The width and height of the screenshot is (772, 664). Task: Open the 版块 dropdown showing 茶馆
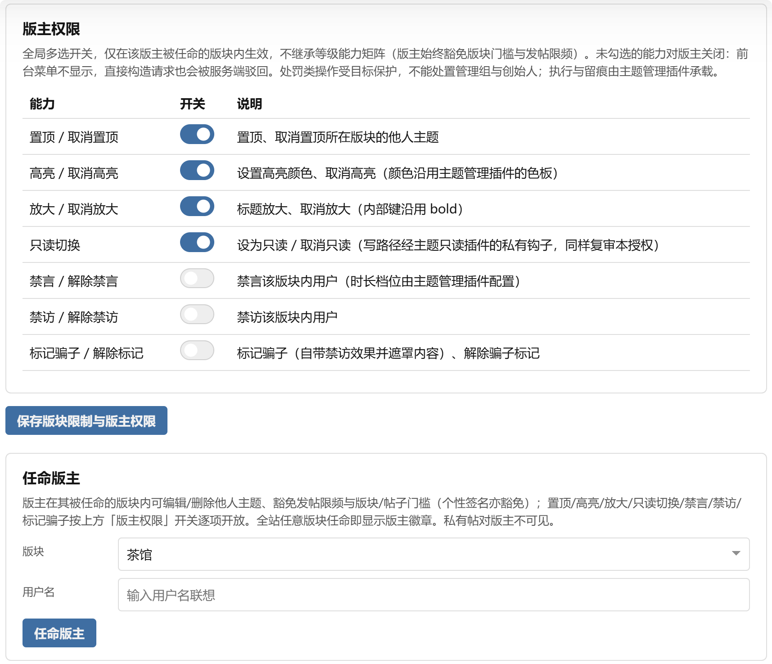pos(433,554)
